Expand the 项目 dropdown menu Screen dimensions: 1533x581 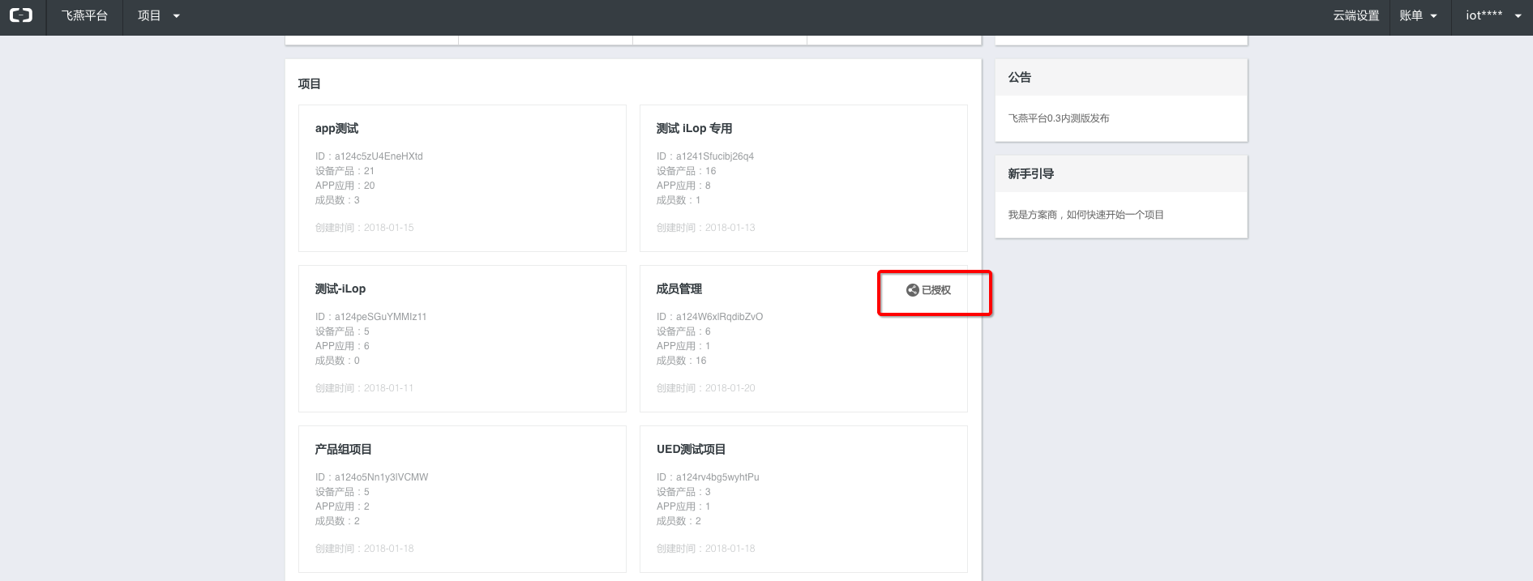[159, 16]
